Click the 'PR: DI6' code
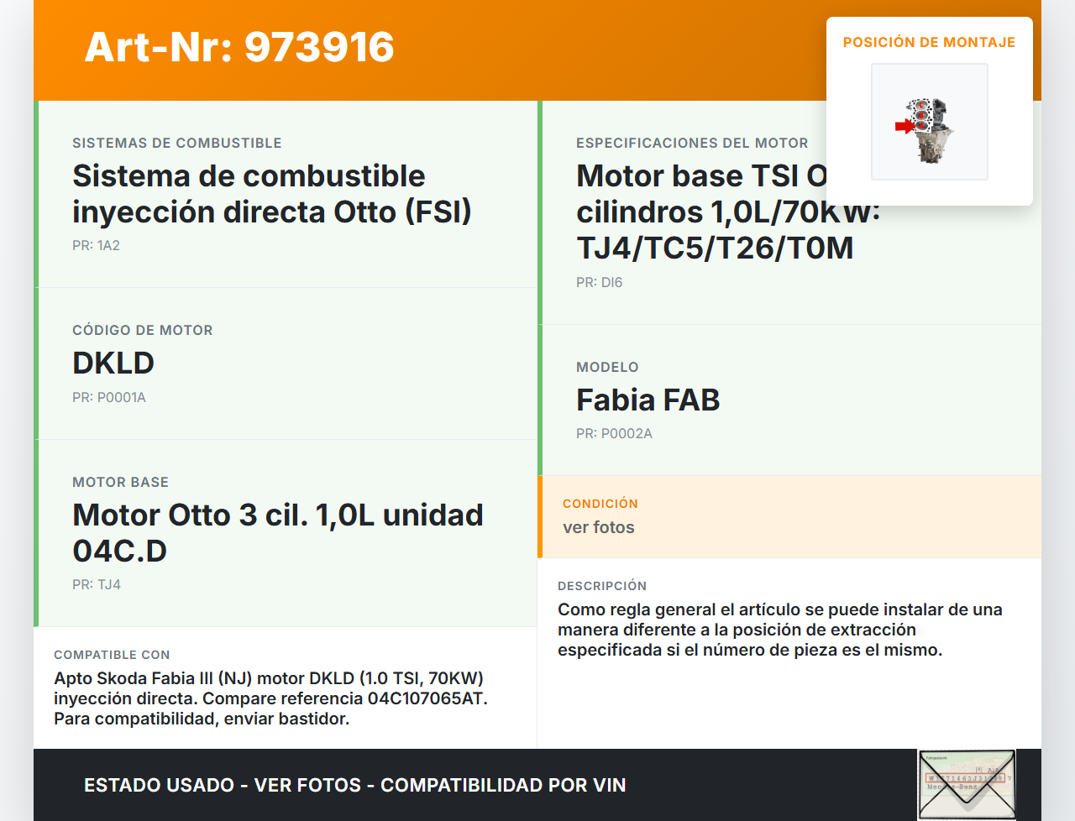This screenshot has height=821, width=1075. point(600,283)
